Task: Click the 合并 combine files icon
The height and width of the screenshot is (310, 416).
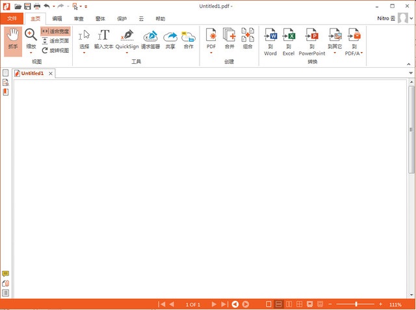Action: (229, 39)
